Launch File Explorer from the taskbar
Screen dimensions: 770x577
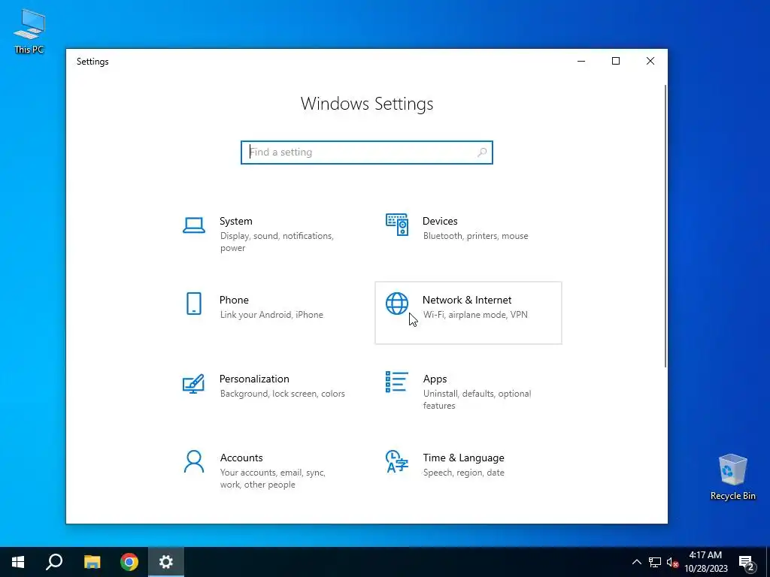coord(92,562)
